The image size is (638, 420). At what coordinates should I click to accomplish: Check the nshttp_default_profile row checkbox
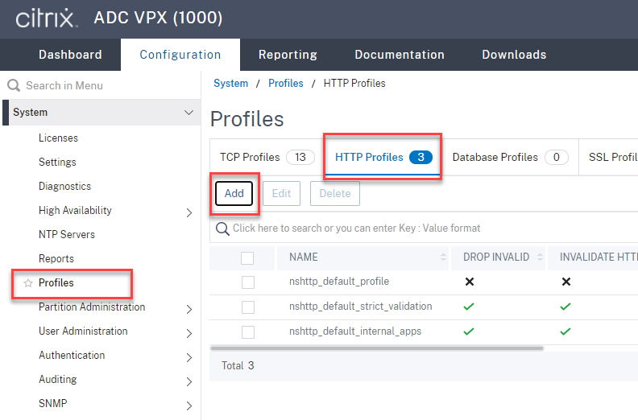[247, 282]
